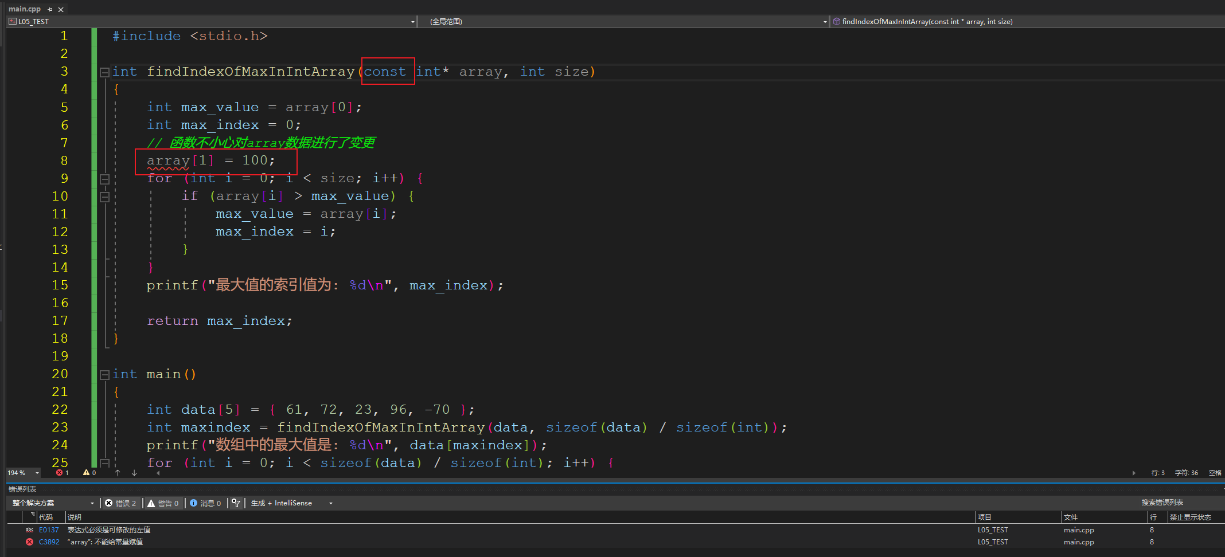This screenshot has height=557, width=1225.
Task: Click the red error indicator icon below the editor
Action: click(60, 473)
